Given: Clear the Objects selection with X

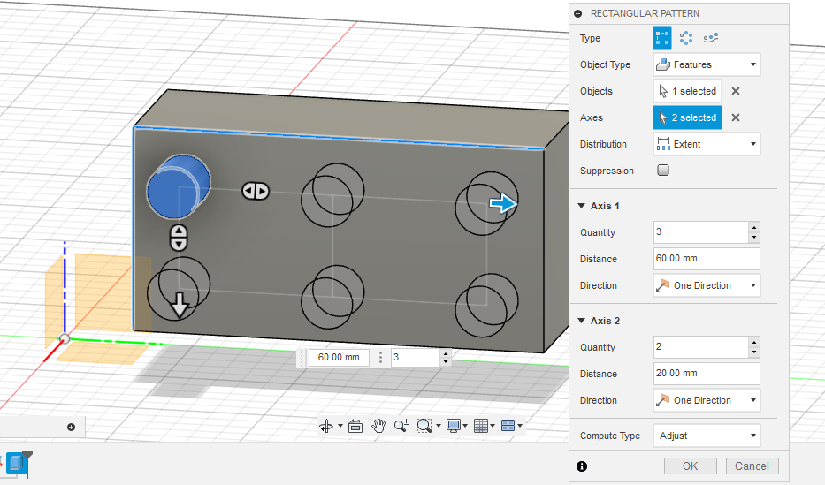Looking at the screenshot, I should pyautogui.click(x=736, y=91).
